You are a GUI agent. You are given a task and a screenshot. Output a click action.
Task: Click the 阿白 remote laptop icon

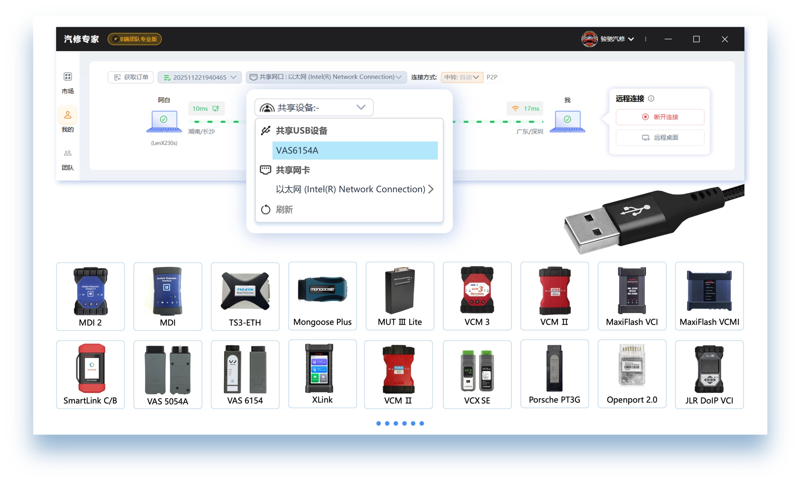164,121
